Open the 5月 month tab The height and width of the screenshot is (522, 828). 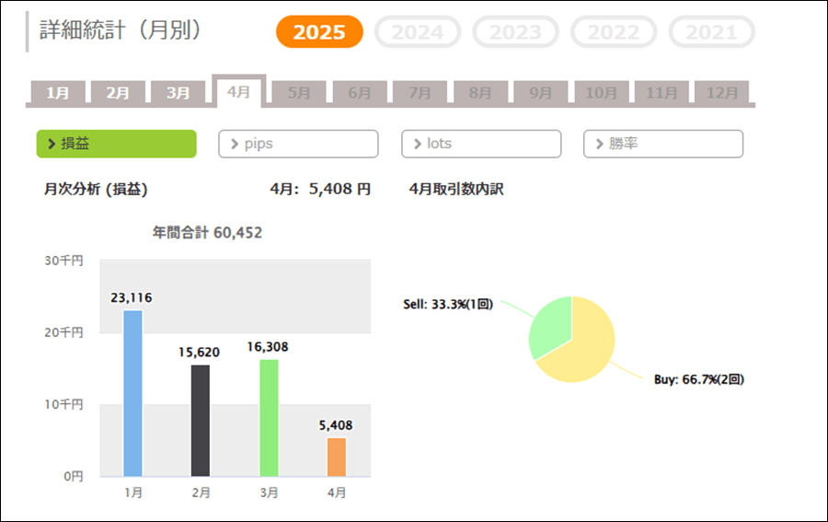(299, 92)
